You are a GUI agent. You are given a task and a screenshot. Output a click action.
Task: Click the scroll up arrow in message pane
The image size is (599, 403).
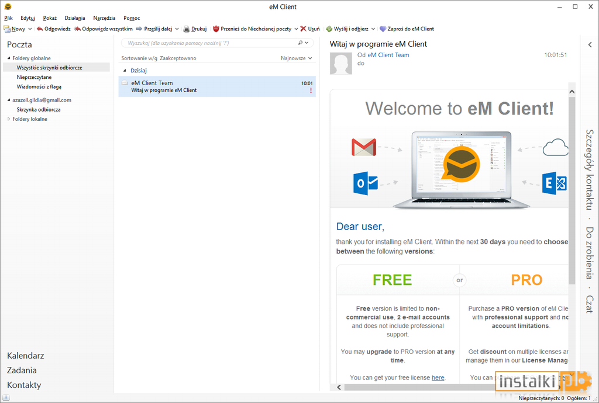(572, 92)
